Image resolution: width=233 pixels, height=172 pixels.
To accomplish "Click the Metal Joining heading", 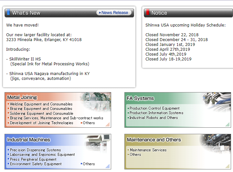I will pos(22,97).
